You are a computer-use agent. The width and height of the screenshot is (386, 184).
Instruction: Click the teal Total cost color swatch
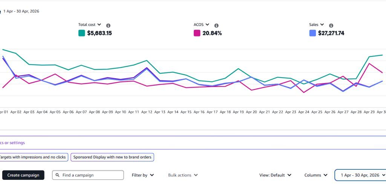(x=82, y=33)
